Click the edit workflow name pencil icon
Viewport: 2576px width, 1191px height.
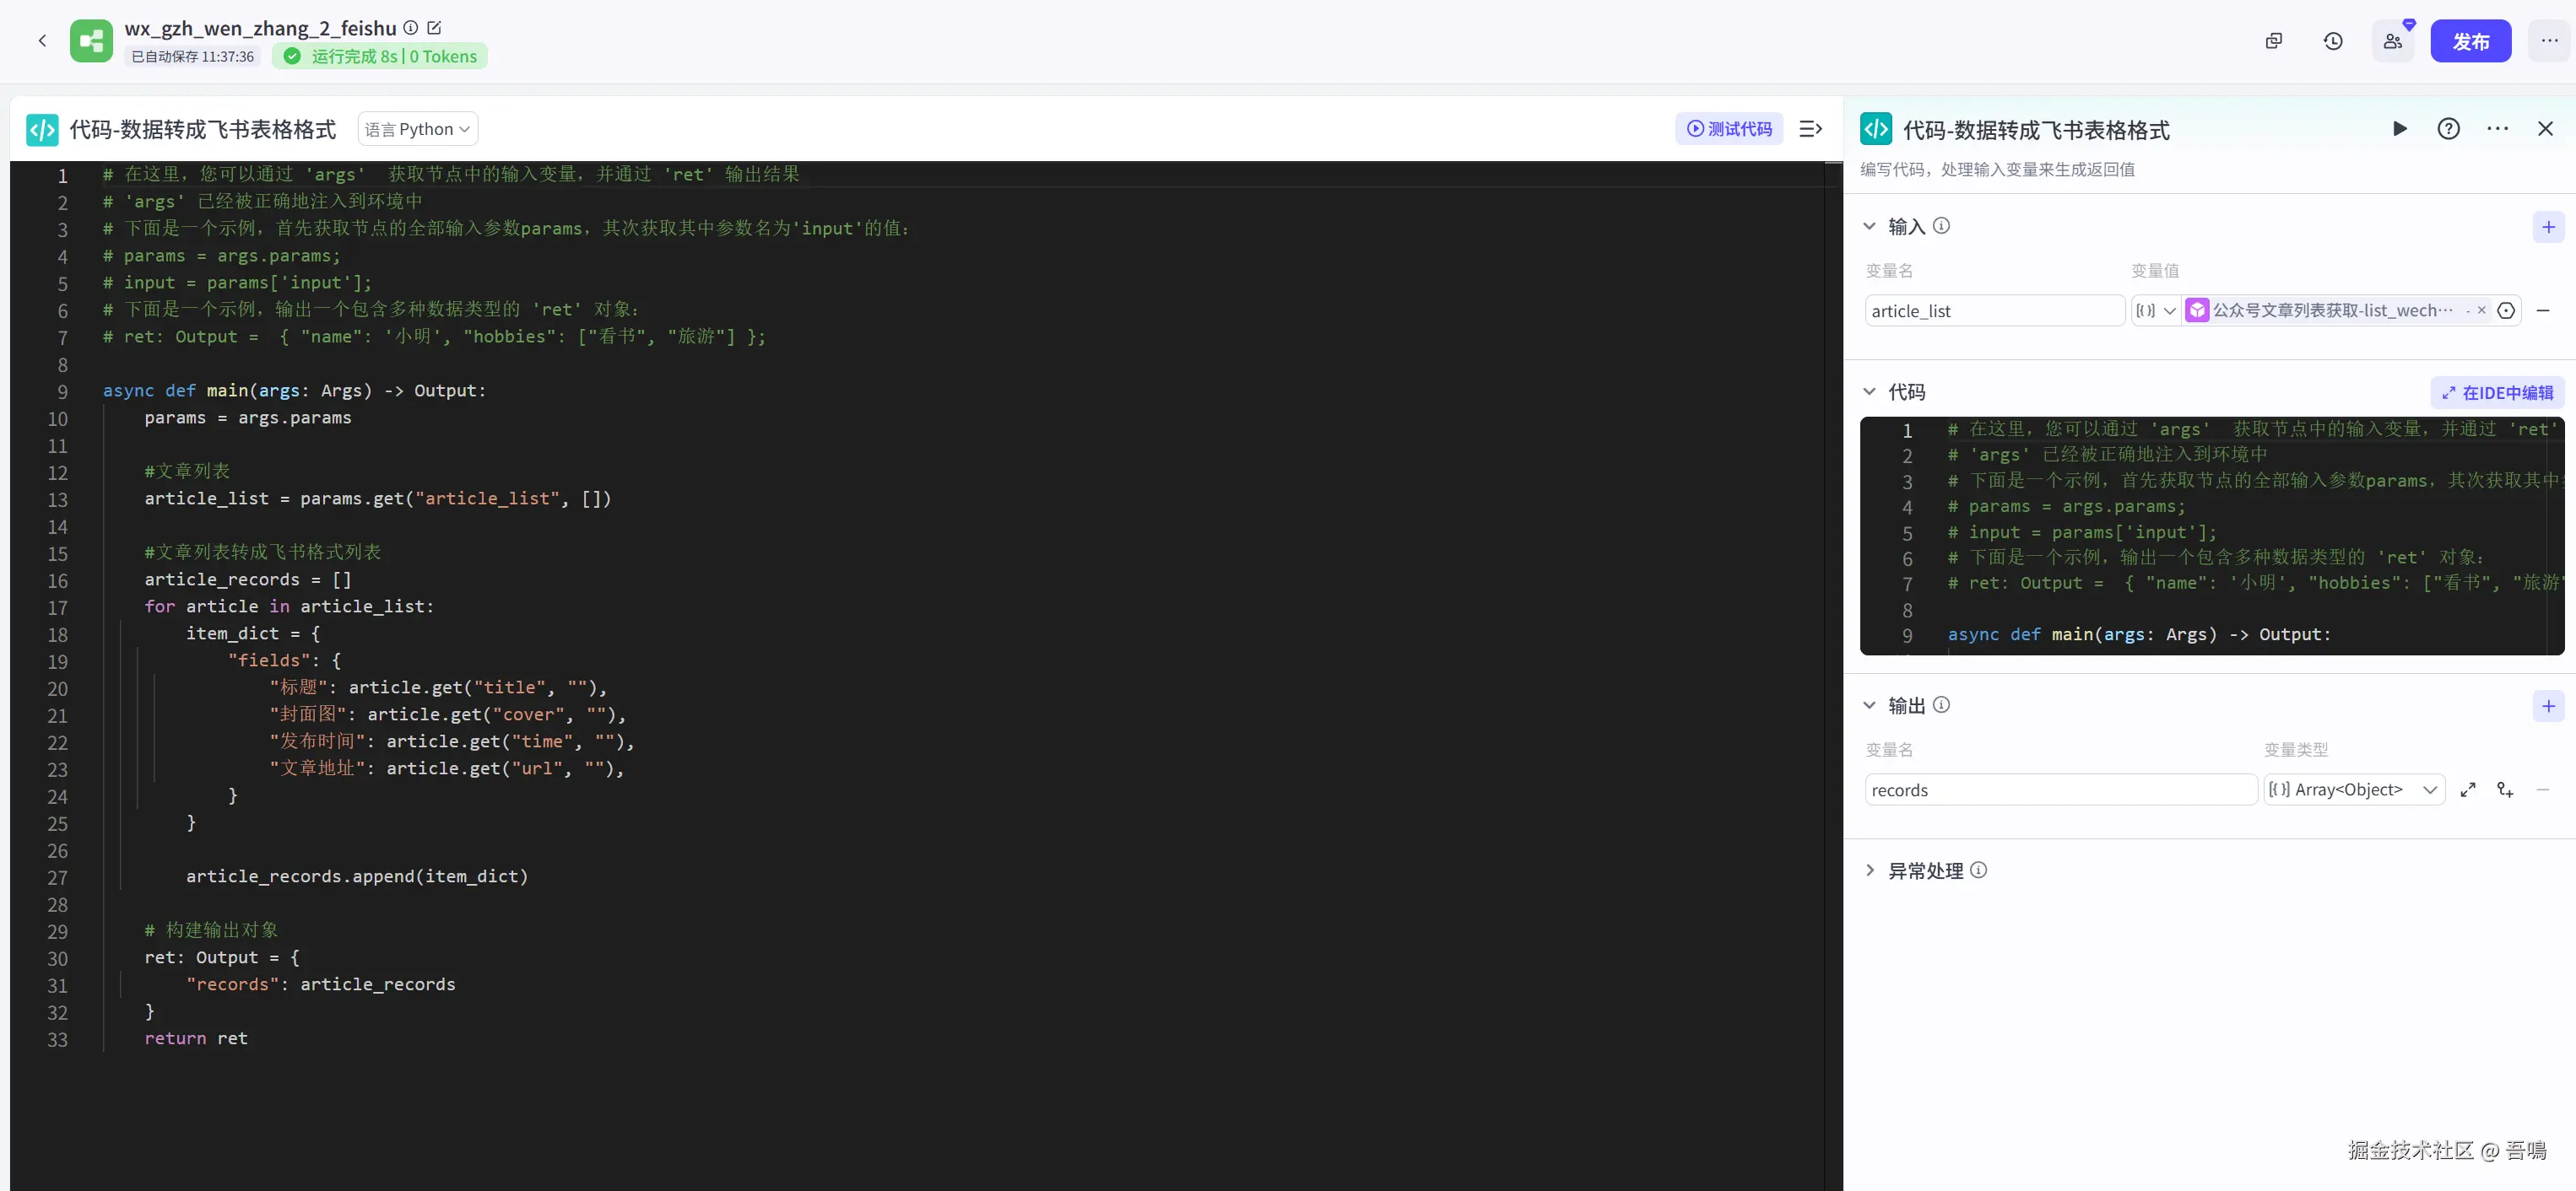[434, 28]
